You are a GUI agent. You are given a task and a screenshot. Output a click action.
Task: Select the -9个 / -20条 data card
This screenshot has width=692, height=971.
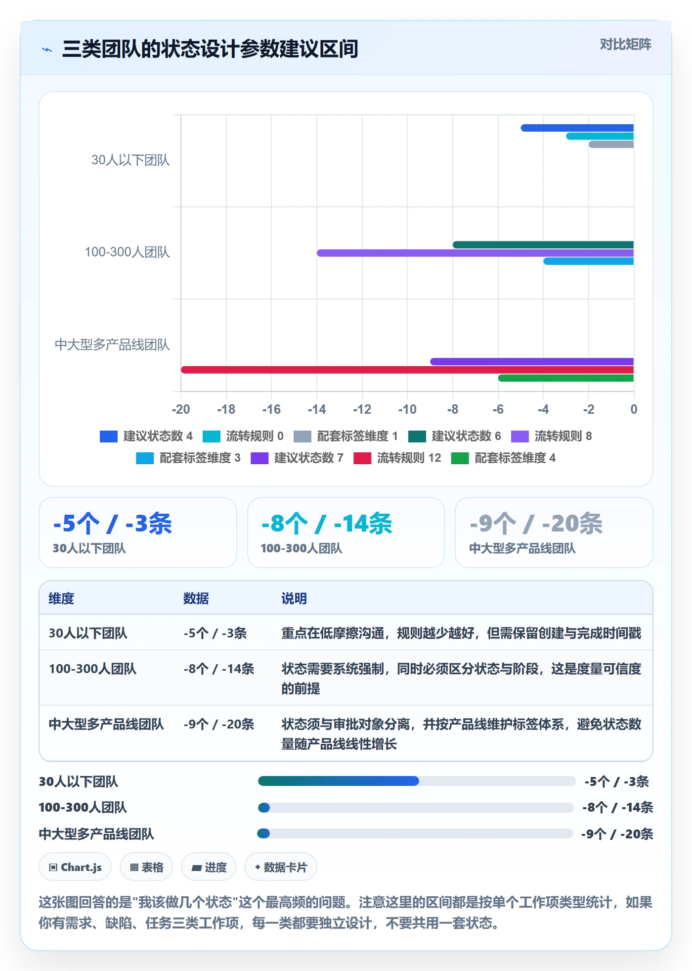click(554, 533)
